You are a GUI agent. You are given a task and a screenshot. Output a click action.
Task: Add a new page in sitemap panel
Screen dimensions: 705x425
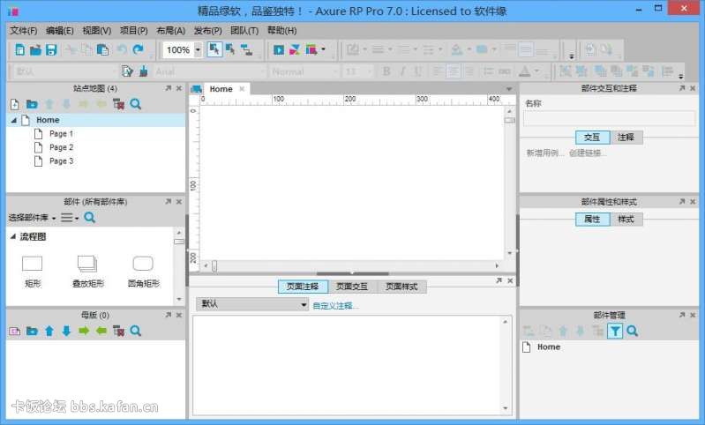click(x=14, y=104)
